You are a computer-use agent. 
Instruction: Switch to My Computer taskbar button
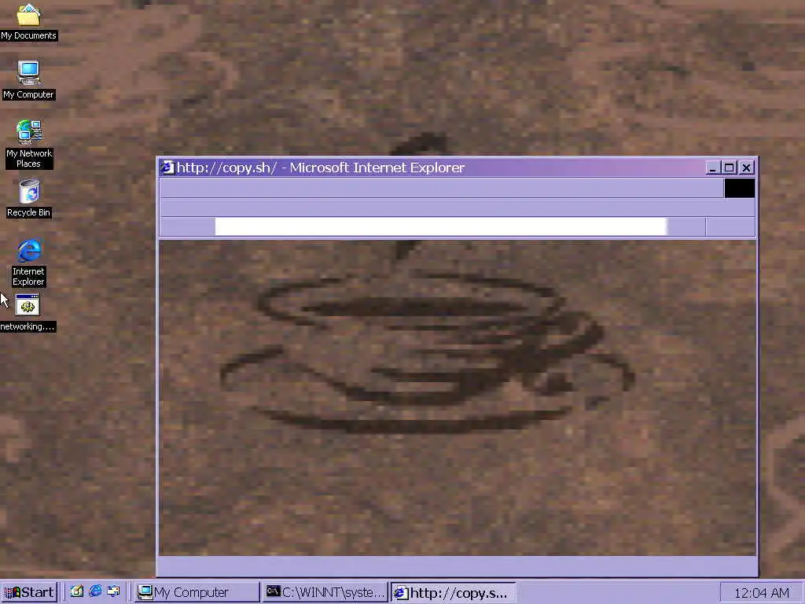click(197, 592)
